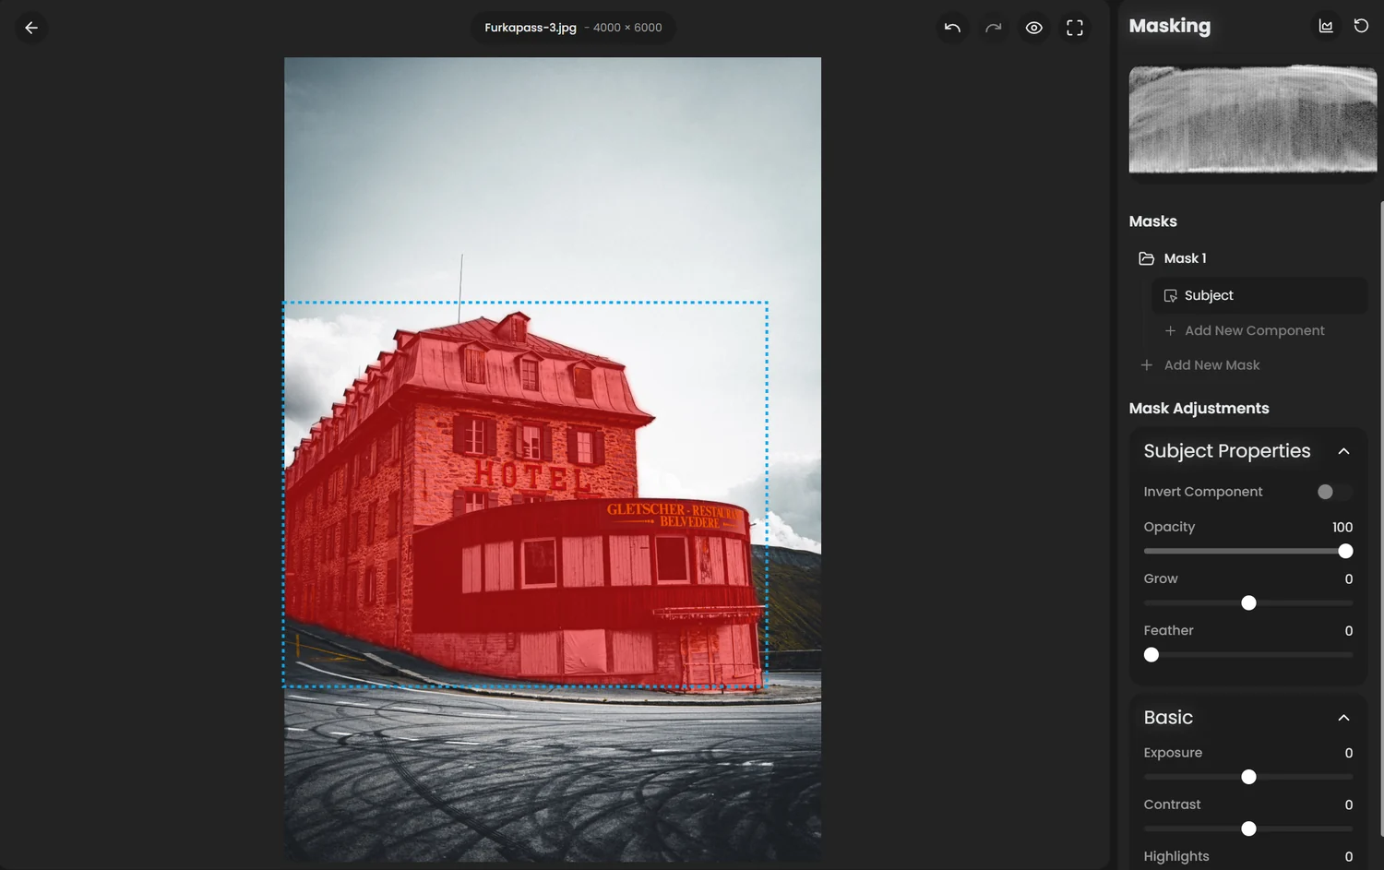1384x870 pixels.
Task: Click the Mask 1 folder icon
Action: point(1147,258)
